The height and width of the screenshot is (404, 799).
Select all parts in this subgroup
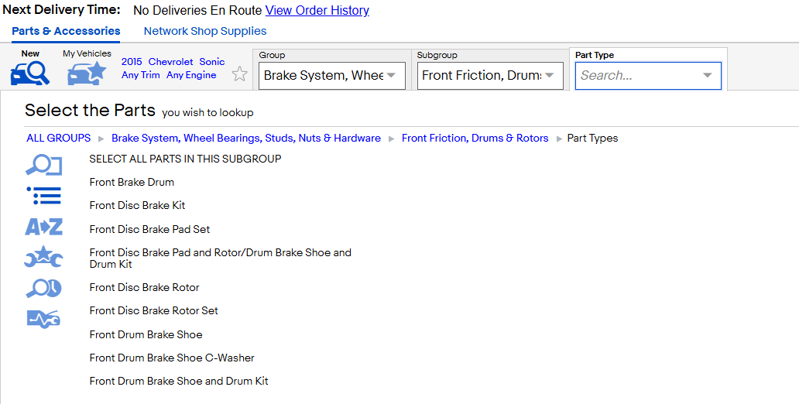coord(186,159)
